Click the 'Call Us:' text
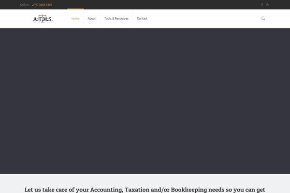This screenshot has height=193, width=290. tap(25, 5)
